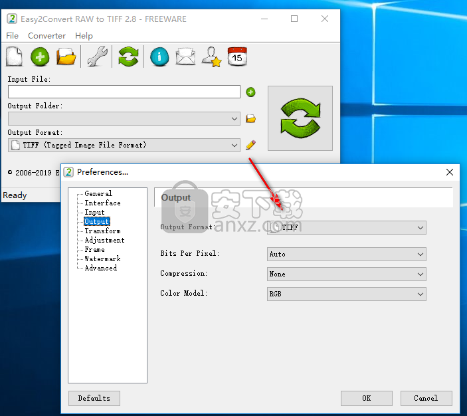The height and width of the screenshot is (416, 467).
Task: Click the Input File text field
Action: (124, 92)
